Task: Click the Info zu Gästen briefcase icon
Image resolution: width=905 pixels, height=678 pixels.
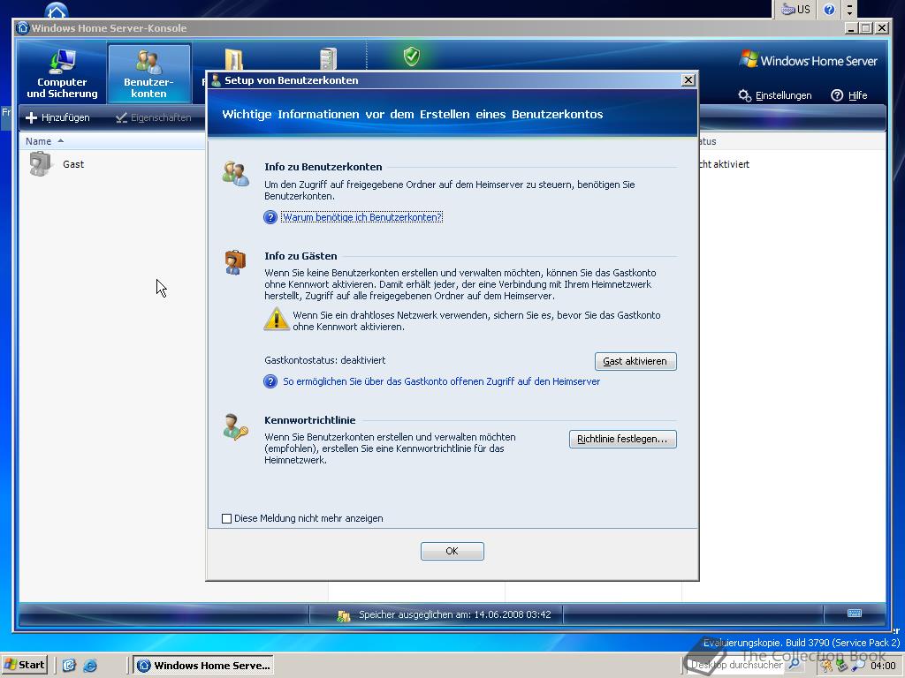Action: (235, 262)
